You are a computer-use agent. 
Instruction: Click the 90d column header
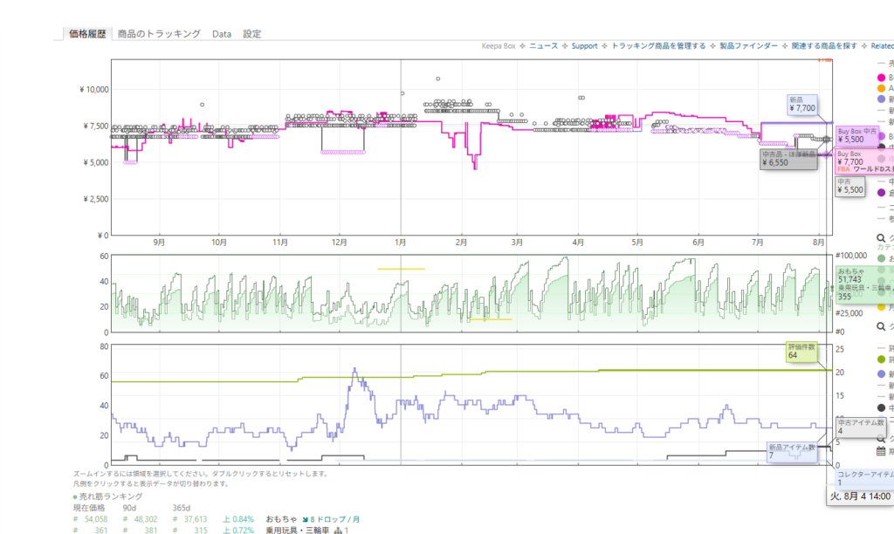point(129,508)
